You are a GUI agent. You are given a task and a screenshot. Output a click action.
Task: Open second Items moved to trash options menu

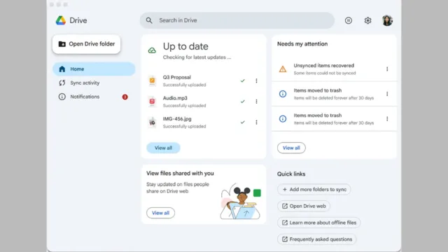pos(387,118)
